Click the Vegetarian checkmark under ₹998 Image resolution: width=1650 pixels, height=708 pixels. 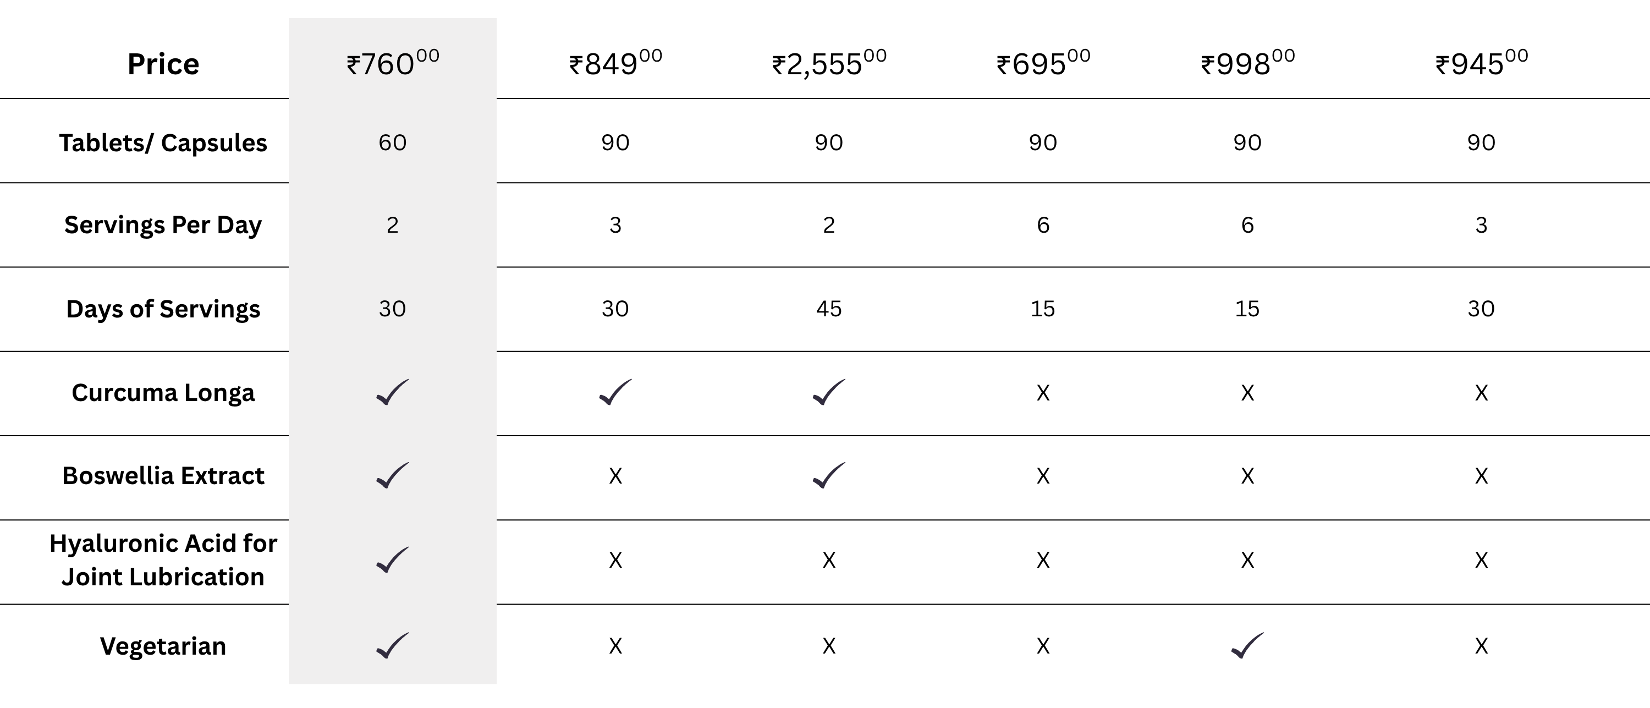pyautogui.click(x=1247, y=645)
